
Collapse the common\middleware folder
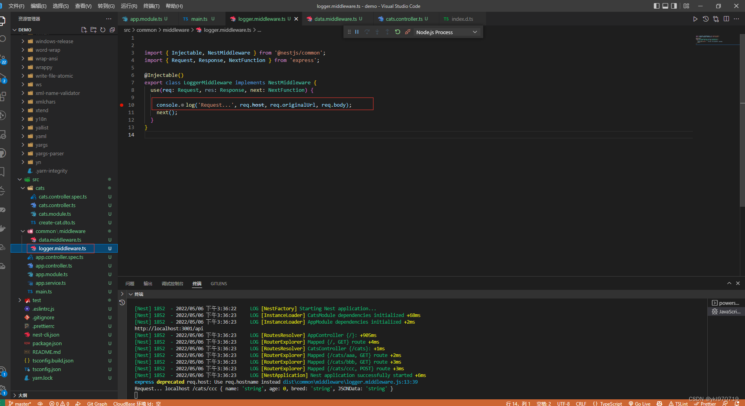pos(23,231)
